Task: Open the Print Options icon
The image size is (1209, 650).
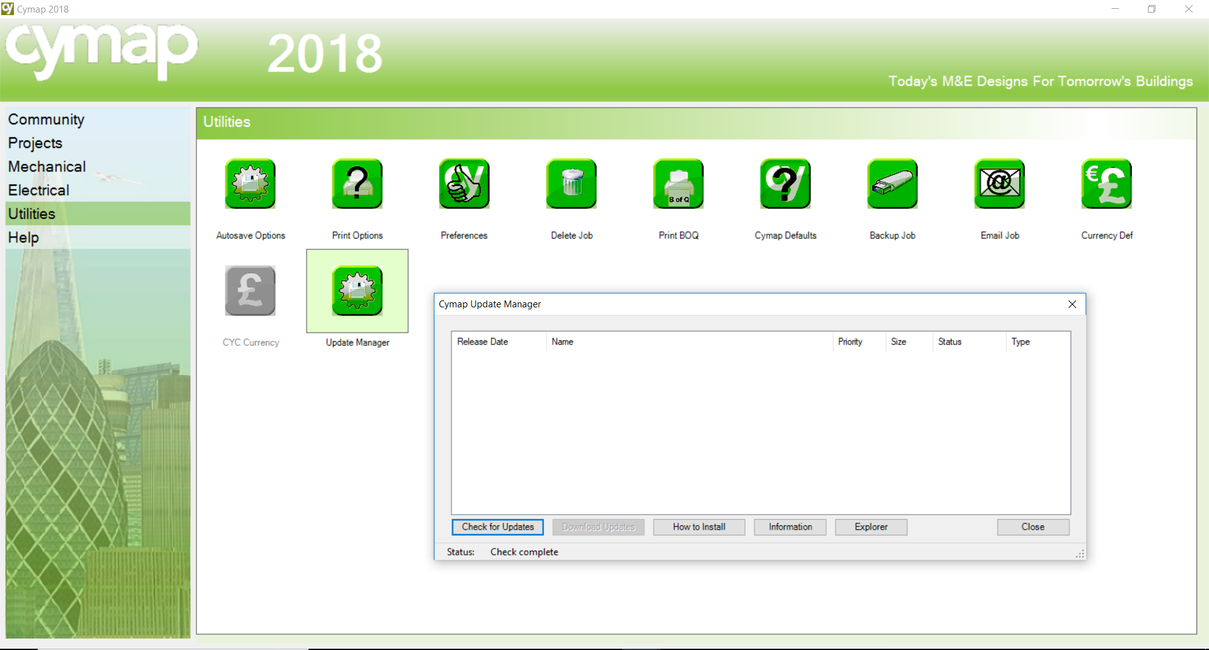Action: (357, 183)
